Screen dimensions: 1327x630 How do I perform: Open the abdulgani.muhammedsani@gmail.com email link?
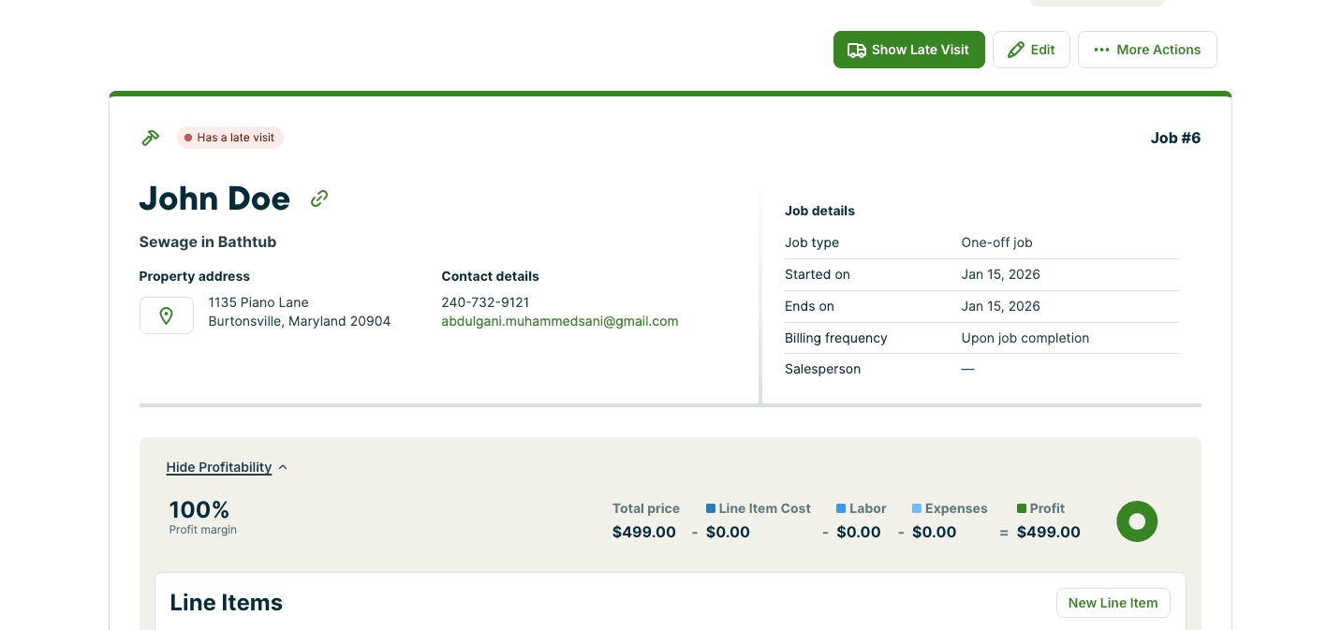(x=559, y=321)
